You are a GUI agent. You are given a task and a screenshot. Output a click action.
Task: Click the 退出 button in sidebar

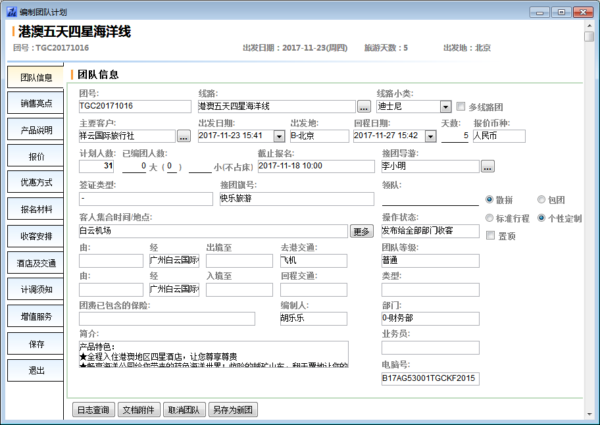[x=36, y=370]
